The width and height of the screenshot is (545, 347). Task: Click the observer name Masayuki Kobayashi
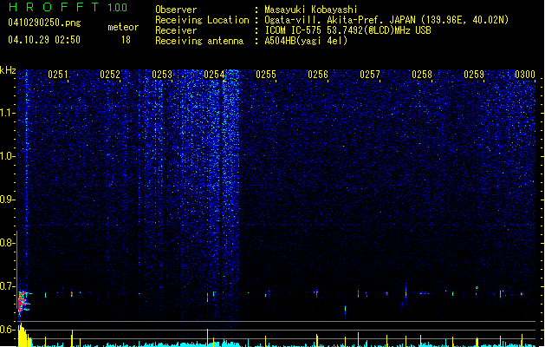[x=311, y=10]
